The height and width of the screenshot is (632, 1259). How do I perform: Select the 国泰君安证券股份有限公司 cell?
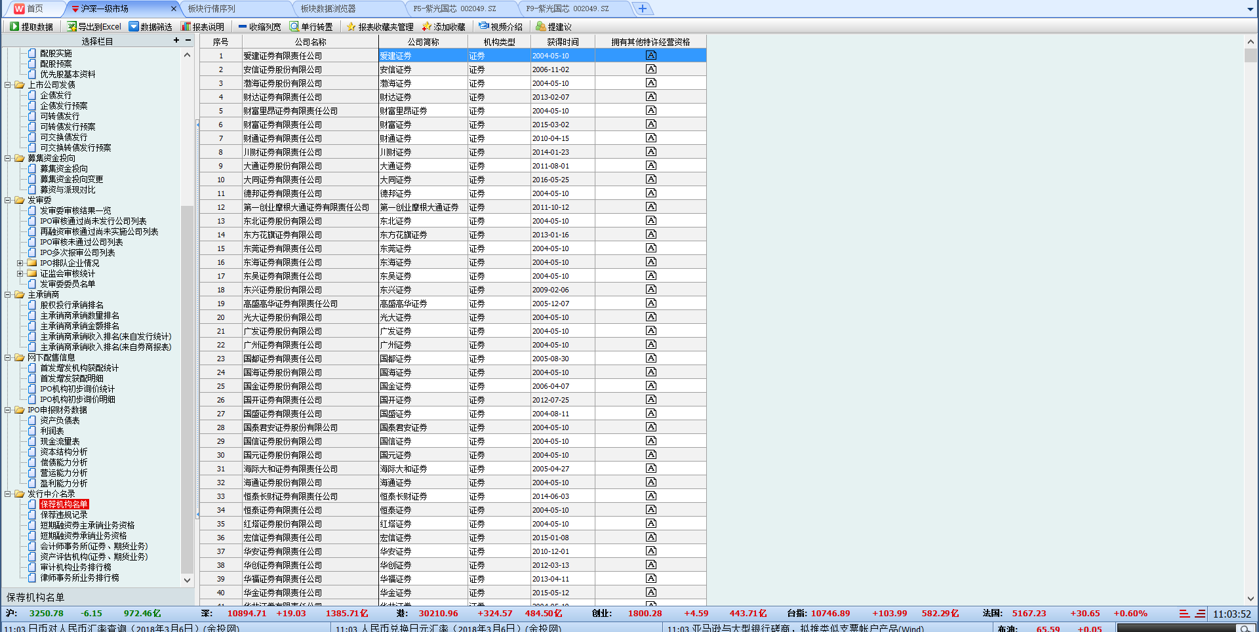tap(310, 427)
